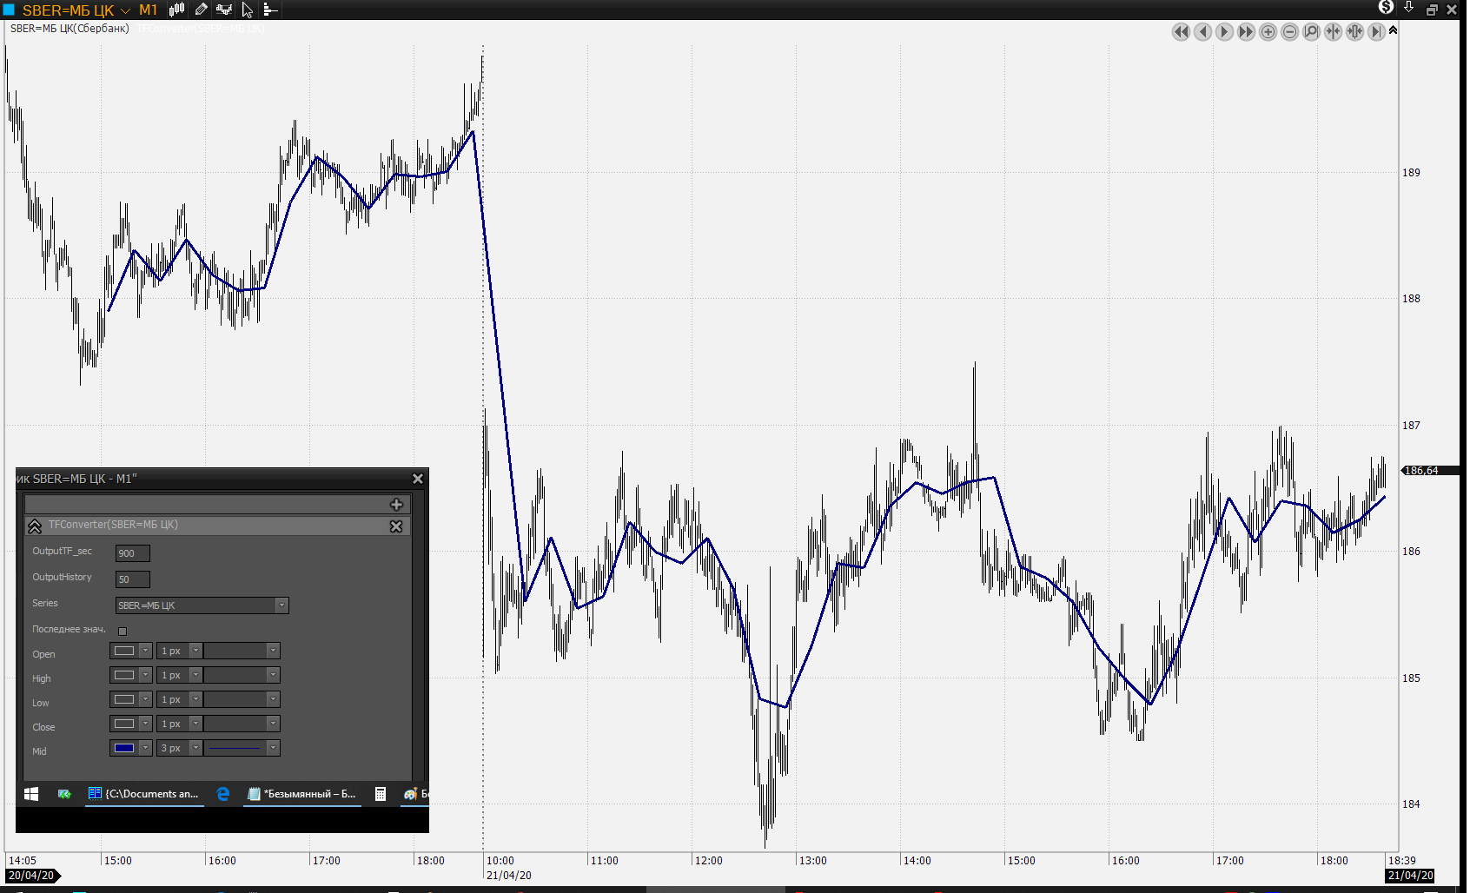Add new indicator with plus icon
The height and width of the screenshot is (893, 1470).
396,505
